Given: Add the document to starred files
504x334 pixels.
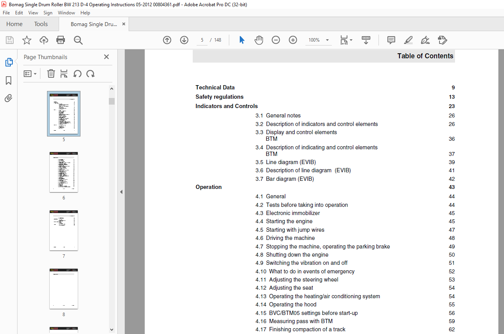Looking at the screenshot, I should point(27,40).
